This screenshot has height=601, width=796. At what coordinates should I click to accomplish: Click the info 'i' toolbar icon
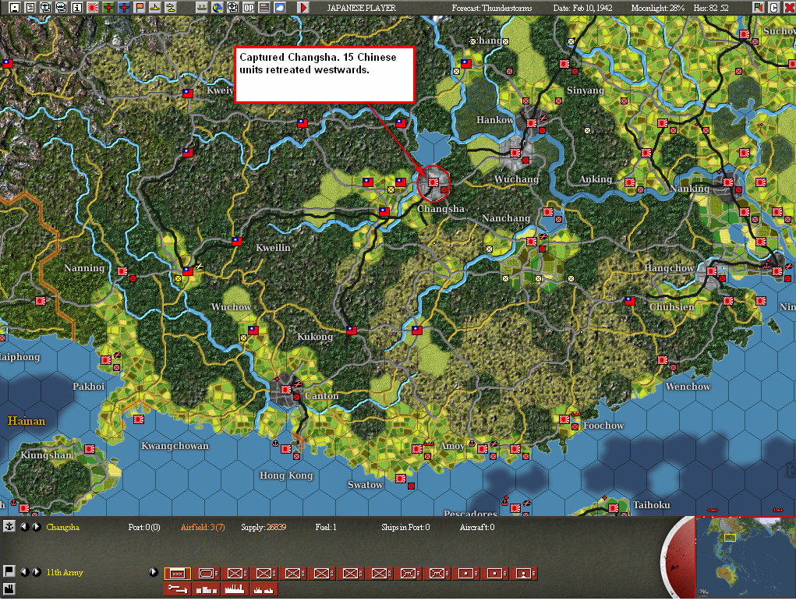coord(76,8)
